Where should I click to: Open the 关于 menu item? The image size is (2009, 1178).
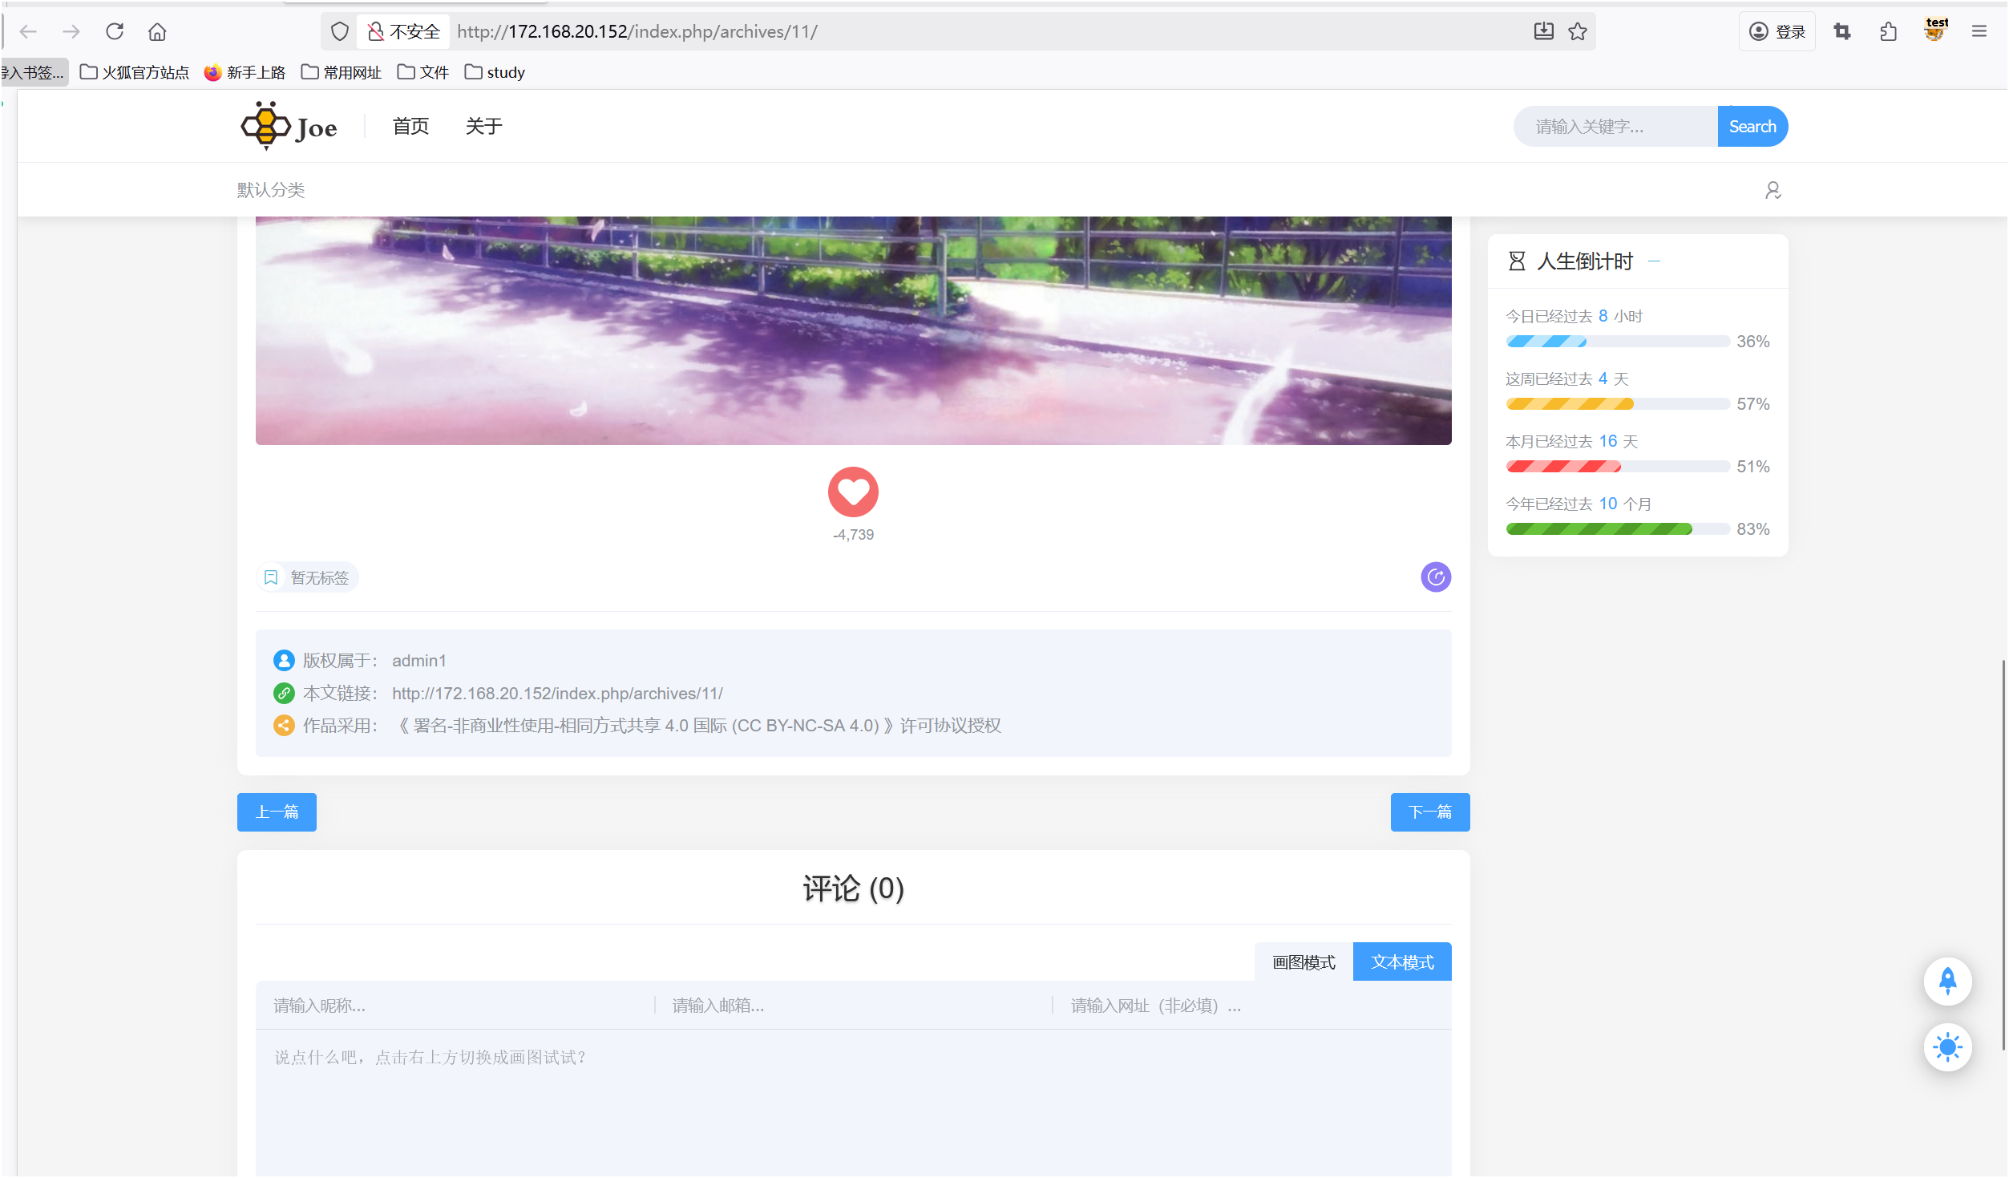pyautogui.click(x=483, y=126)
